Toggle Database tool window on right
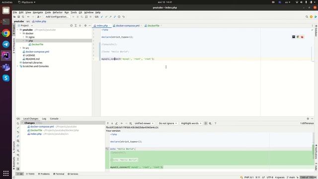 pyautogui.click(x=316, y=31)
